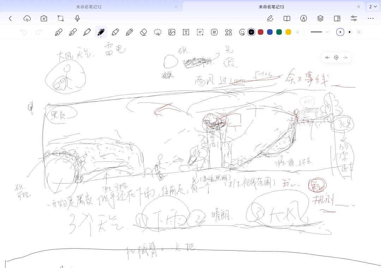Open the line style dropdown

319,32
